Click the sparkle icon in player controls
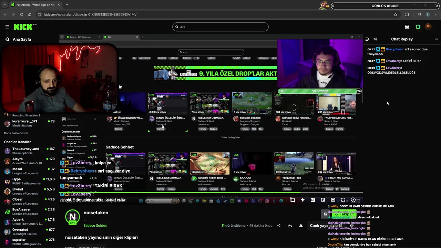441x248 pixels. [302, 200]
